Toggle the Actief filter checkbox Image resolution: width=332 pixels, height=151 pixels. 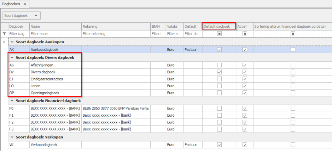click(245, 34)
